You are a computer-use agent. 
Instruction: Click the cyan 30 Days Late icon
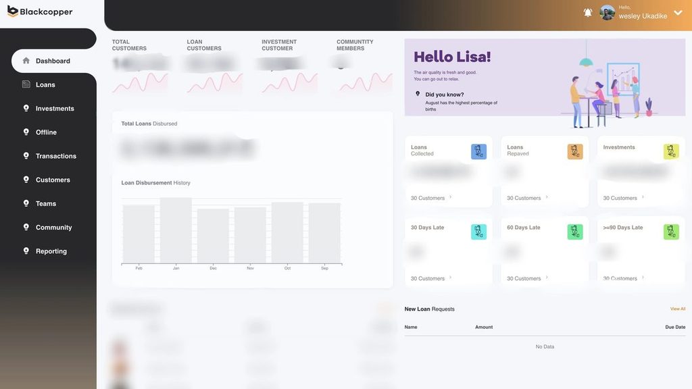[479, 232]
